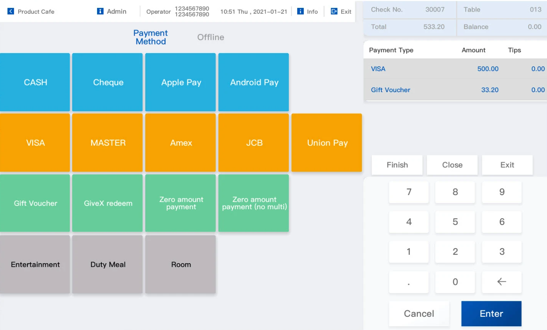Screen dimensions: 547x330
Task: Tap keypad digit 3
Action: click(x=502, y=252)
